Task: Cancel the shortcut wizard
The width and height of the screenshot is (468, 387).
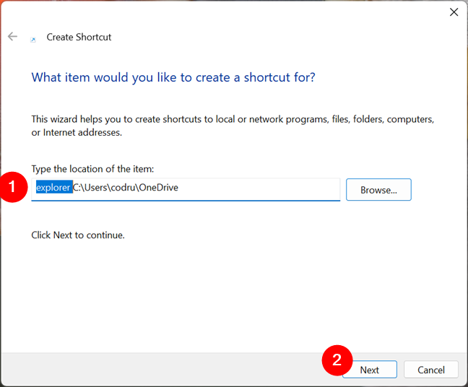Action: [x=431, y=370]
